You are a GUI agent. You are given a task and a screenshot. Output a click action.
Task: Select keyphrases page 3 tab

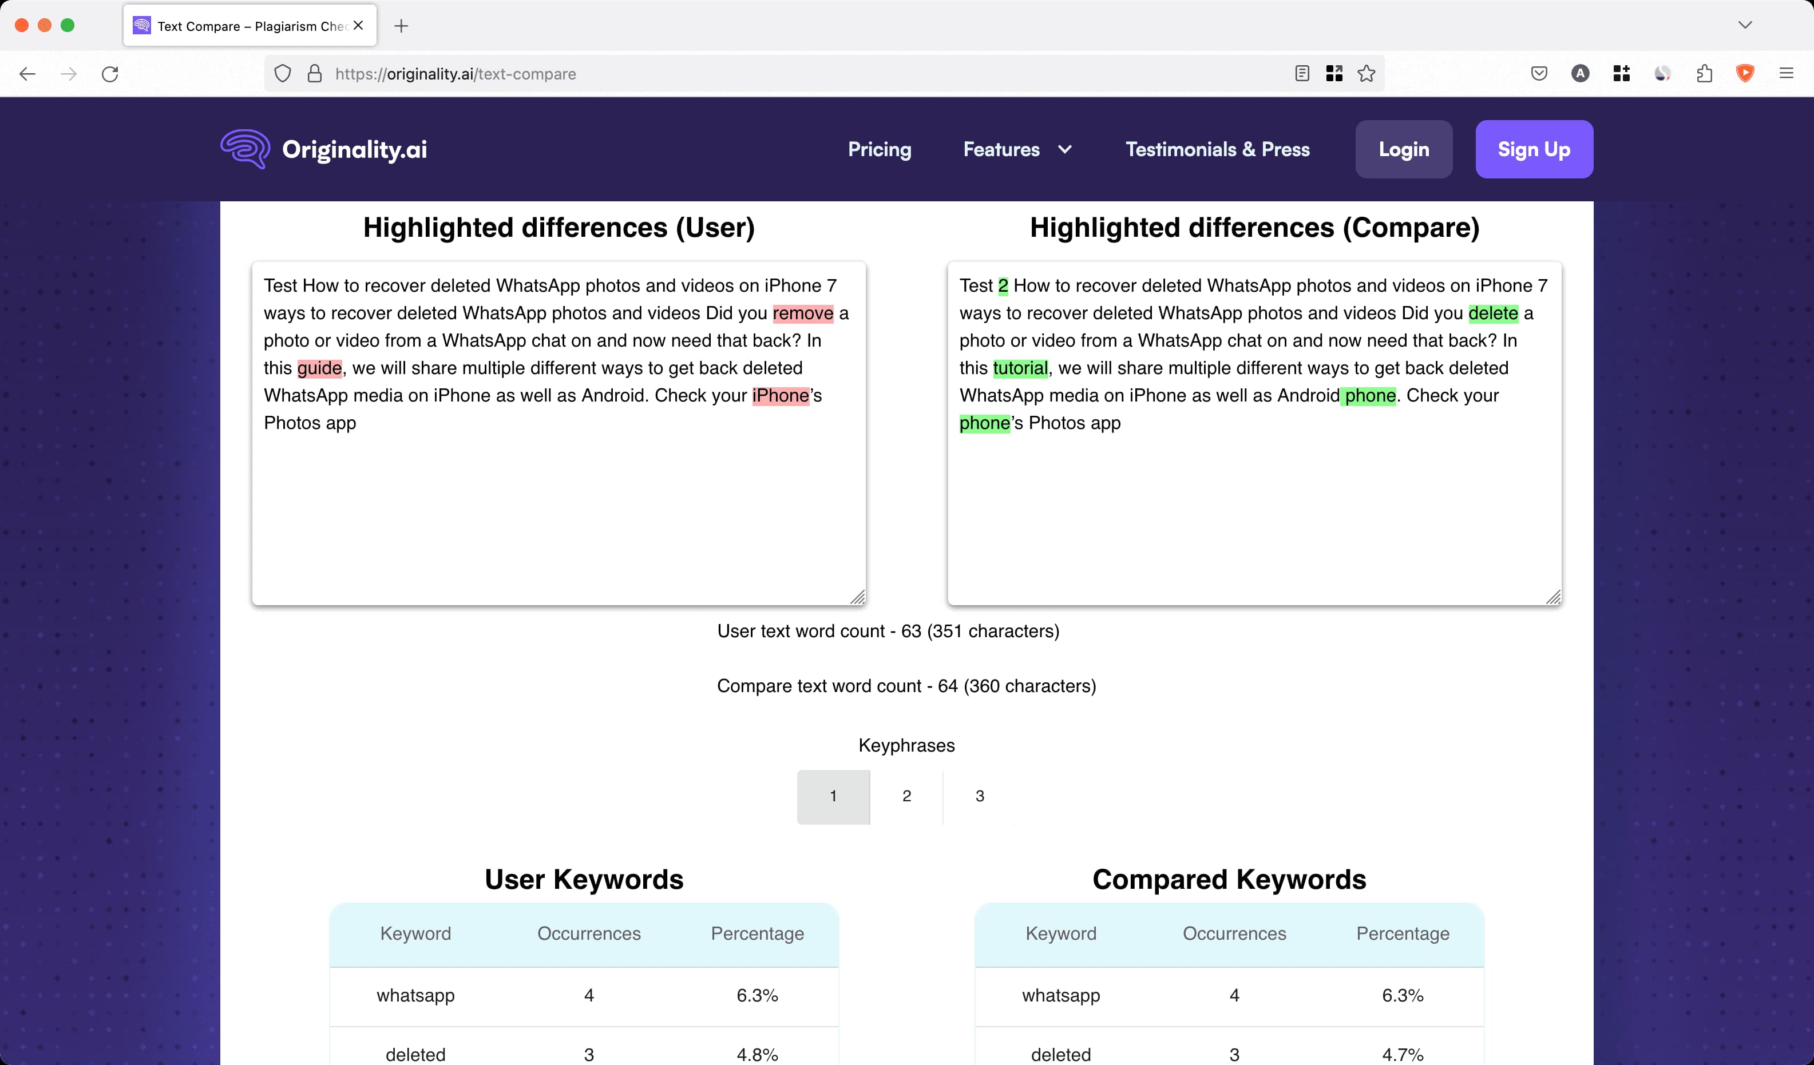coord(979,795)
